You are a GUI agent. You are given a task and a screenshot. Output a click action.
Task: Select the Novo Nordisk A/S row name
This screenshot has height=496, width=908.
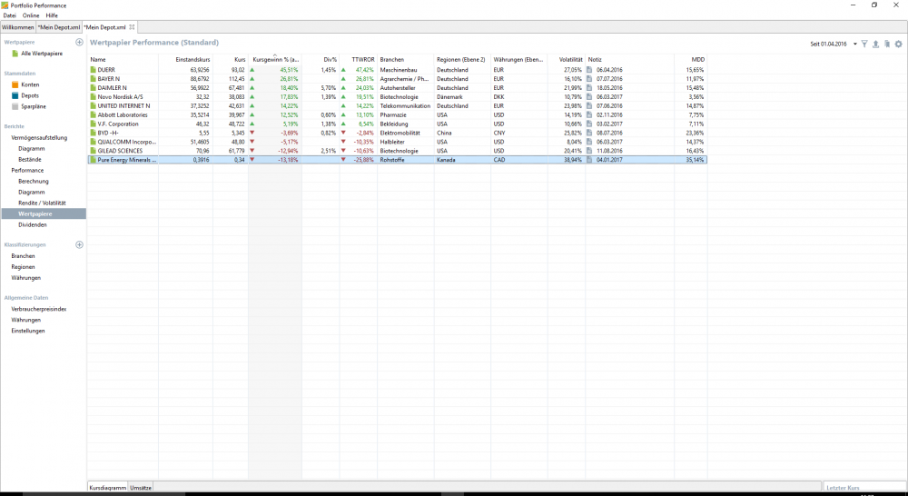(121, 97)
